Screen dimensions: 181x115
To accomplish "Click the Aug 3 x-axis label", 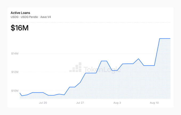I will tap(117, 103).
